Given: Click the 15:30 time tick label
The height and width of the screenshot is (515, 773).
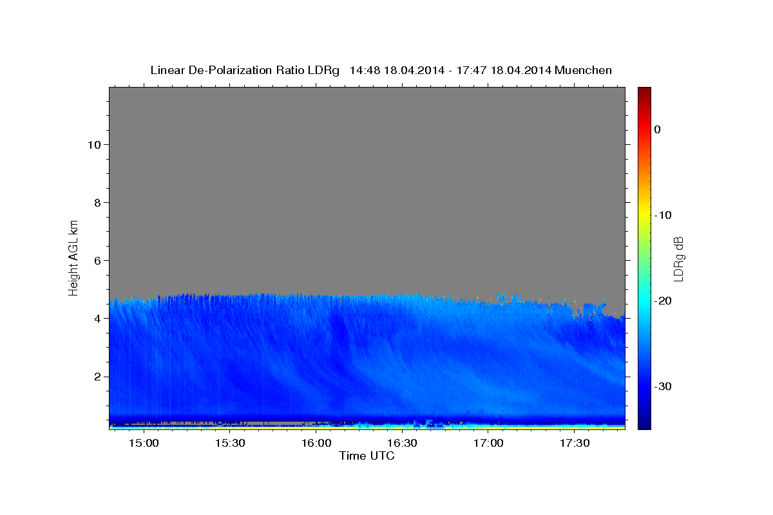Looking at the screenshot, I should pos(230,444).
